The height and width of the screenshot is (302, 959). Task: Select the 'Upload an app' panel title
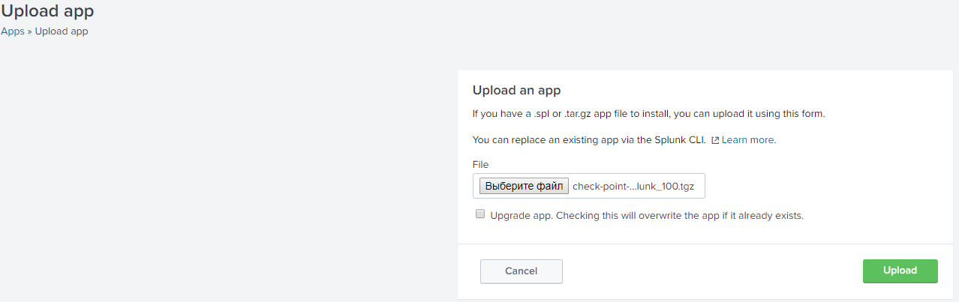coord(516,91)
